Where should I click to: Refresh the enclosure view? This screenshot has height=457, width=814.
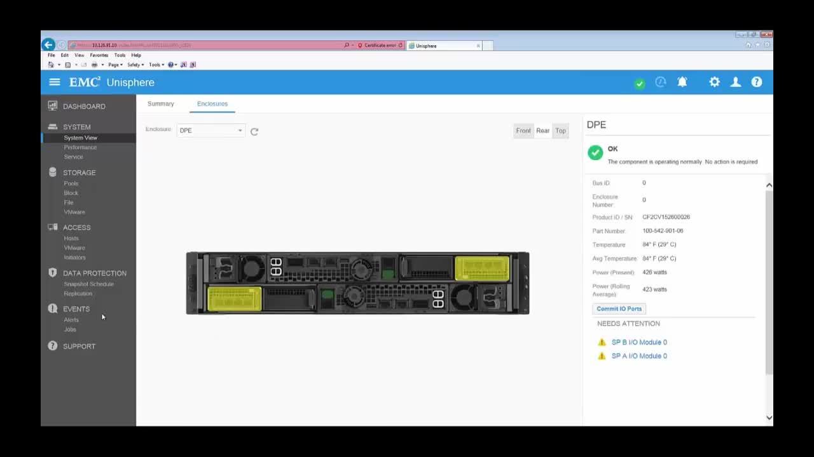coord(254,131)
